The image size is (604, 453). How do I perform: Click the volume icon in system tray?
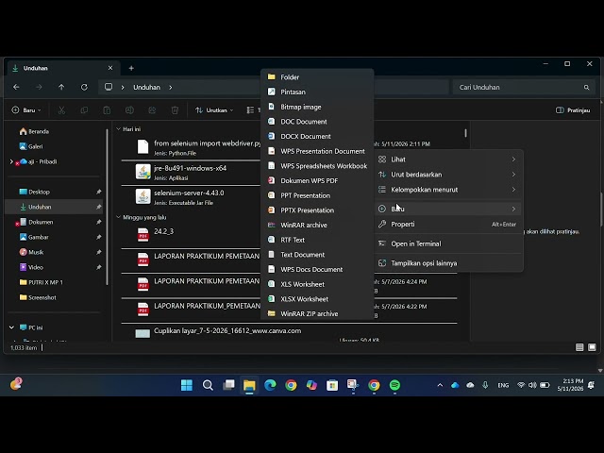click(532, 385)
